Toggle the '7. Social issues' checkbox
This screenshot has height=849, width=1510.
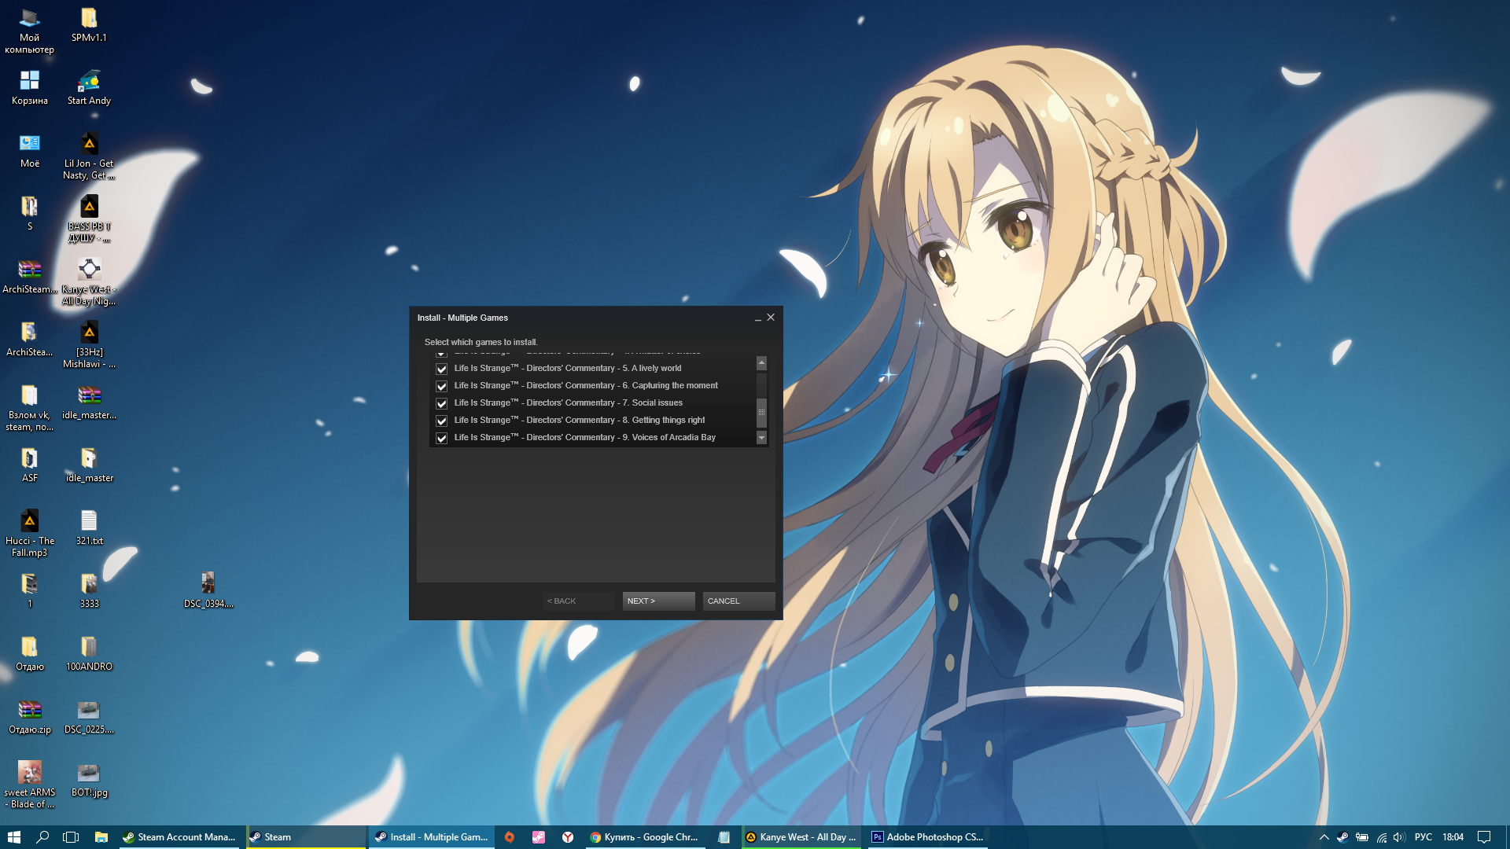(x=441, y=403)
